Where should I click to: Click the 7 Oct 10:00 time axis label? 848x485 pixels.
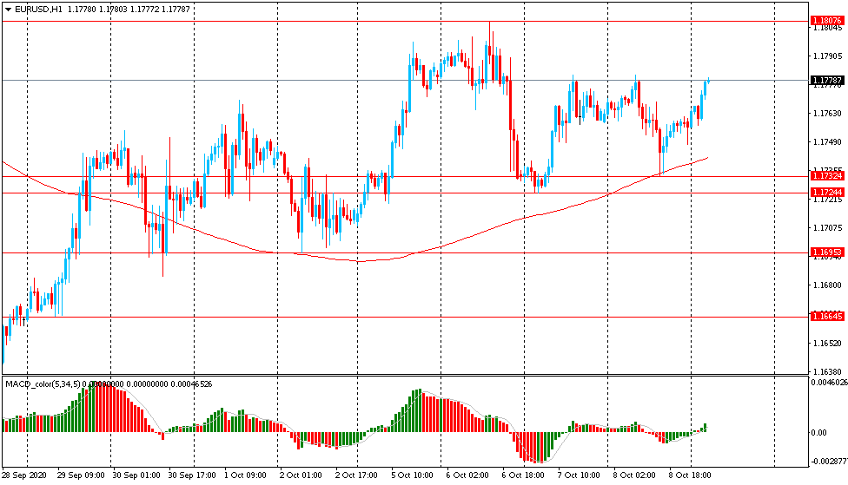click(579, 475)
